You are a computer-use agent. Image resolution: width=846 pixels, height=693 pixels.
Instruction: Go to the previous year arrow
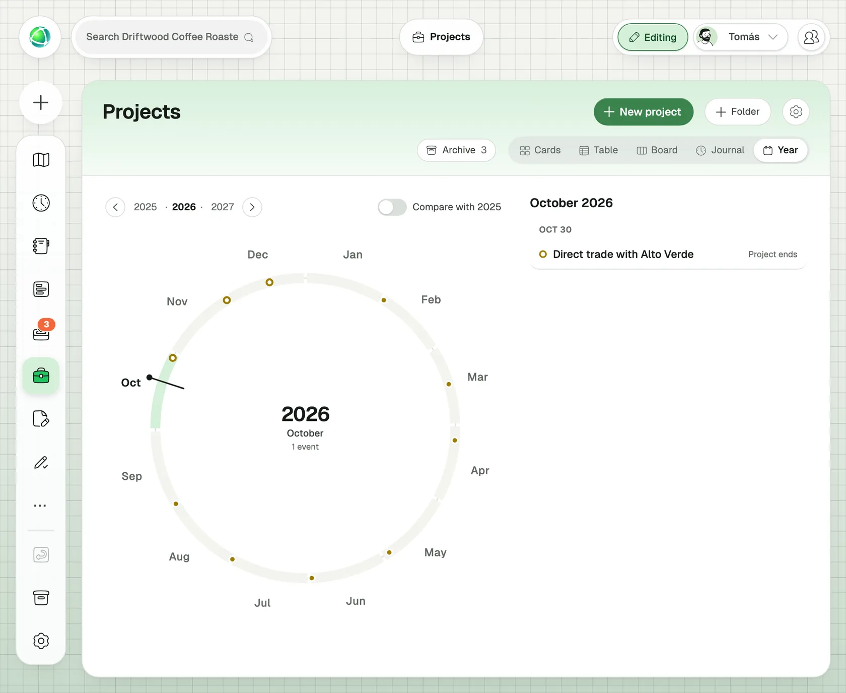pyautogui.click(x=115, y=207)
